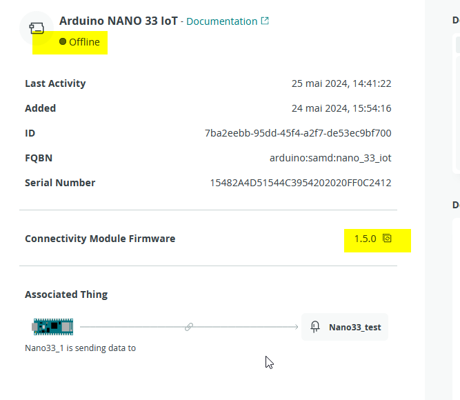Click the Offline status label

click(84, 42)
